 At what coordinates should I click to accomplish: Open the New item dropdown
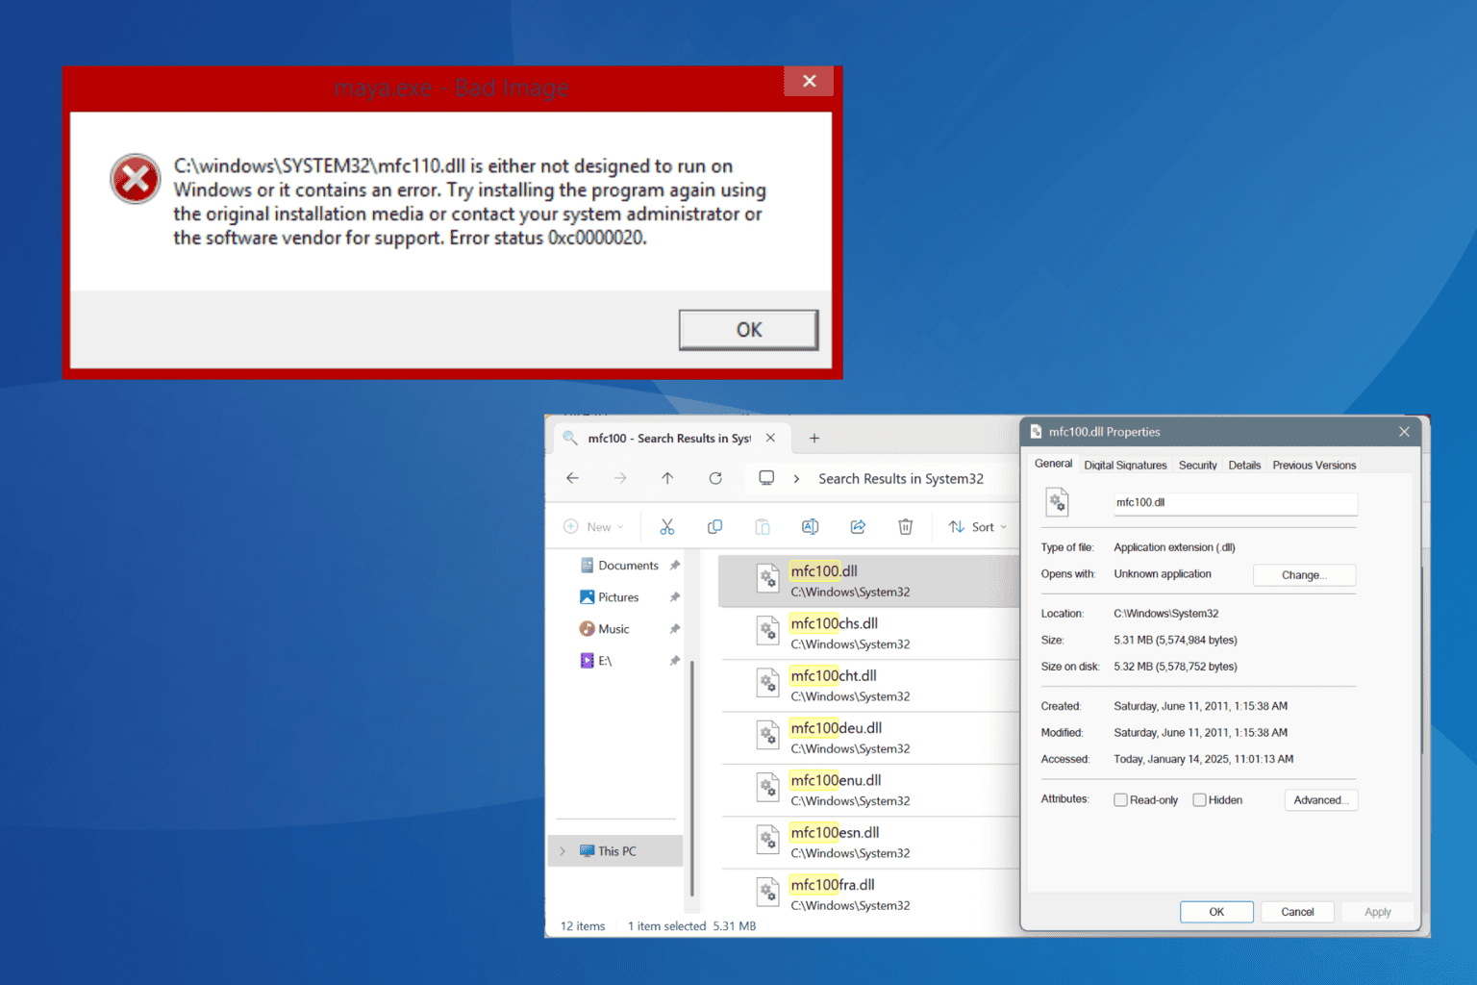593,527
